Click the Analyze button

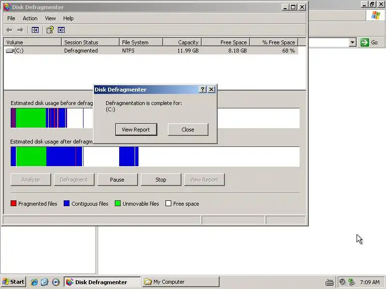tap(30, 180)
